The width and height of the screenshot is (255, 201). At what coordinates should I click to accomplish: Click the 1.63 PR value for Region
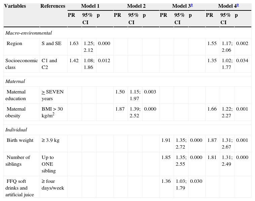click(x=74, y=43)
